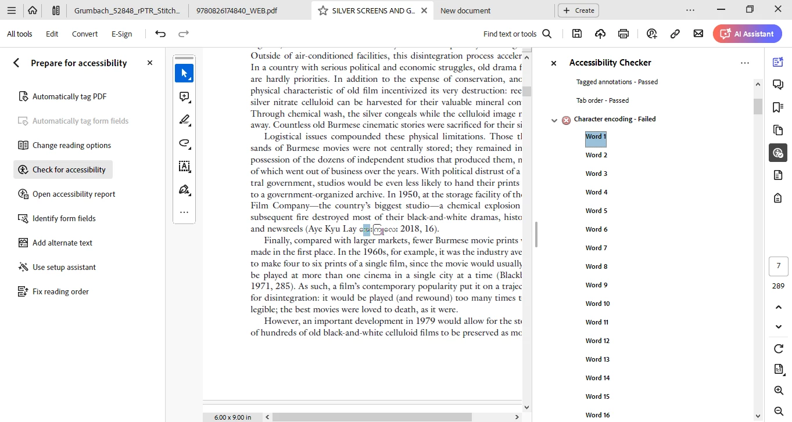
Task: Rotate the page view icon
Action: [779, 348]
